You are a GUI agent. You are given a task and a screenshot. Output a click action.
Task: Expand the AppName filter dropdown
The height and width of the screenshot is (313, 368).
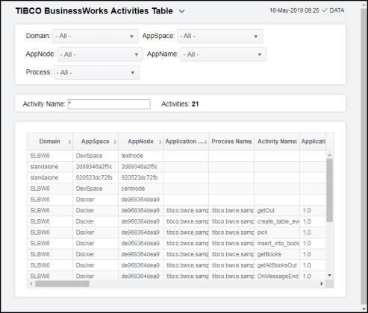tap(223, 54)
